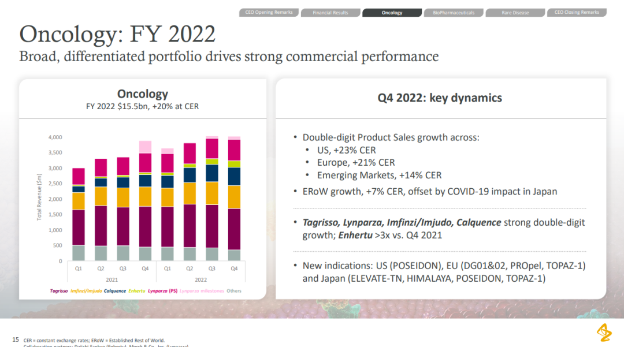Click the Lynparza milestones legend label
The width and height of the screenshot is (624, 347).
tap(202, 291)
